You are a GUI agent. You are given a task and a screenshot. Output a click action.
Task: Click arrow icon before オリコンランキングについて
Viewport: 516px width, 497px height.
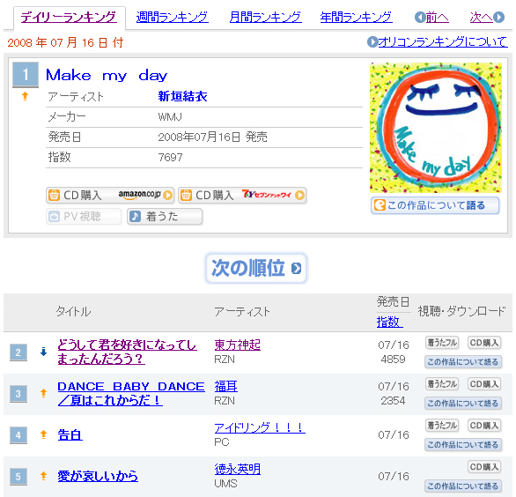(372, 41)
